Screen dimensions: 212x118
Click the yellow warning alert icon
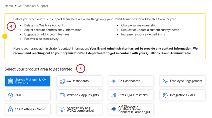click(x=5, y=36)
